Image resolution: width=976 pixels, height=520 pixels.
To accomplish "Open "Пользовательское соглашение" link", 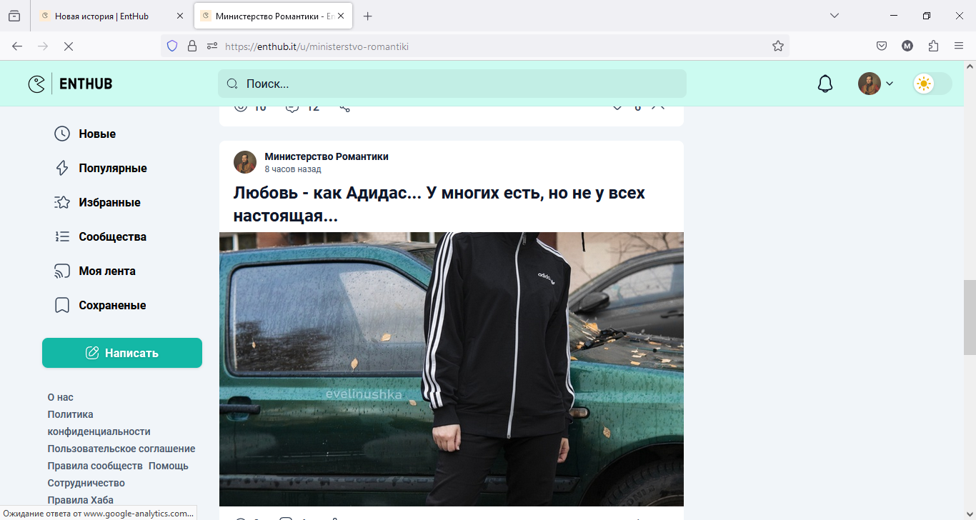I will [121, 449].
